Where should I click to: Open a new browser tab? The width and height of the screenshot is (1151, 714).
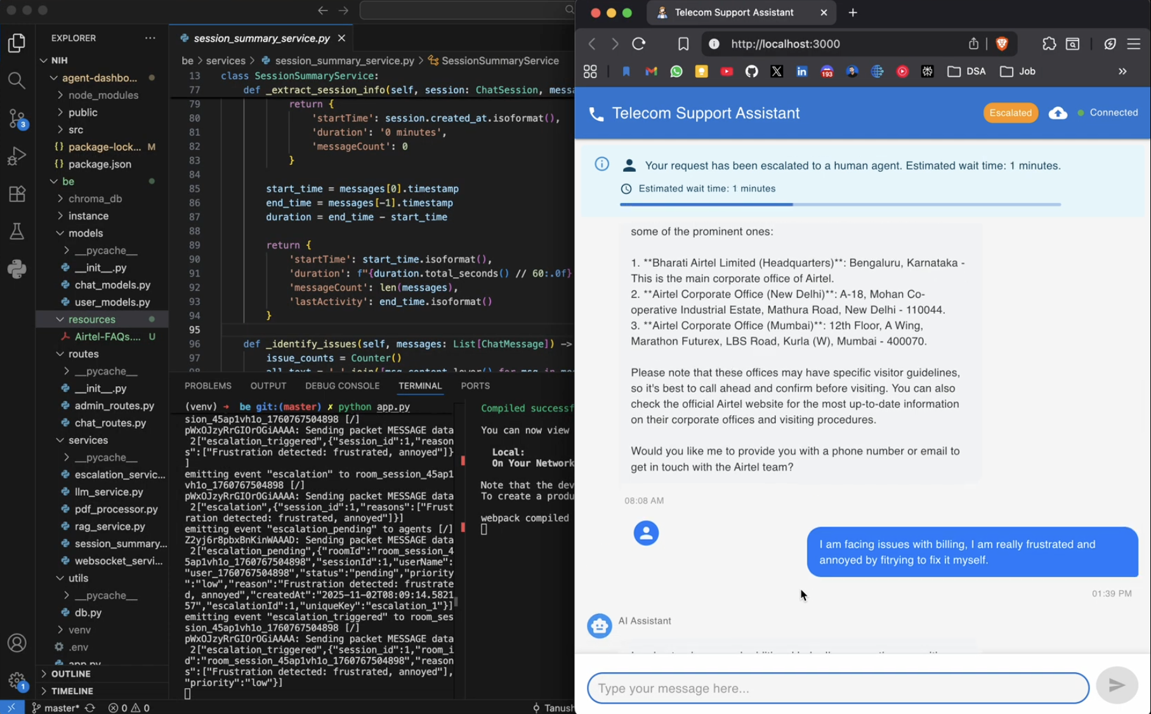pyautogui.click(x=852, y=13)
